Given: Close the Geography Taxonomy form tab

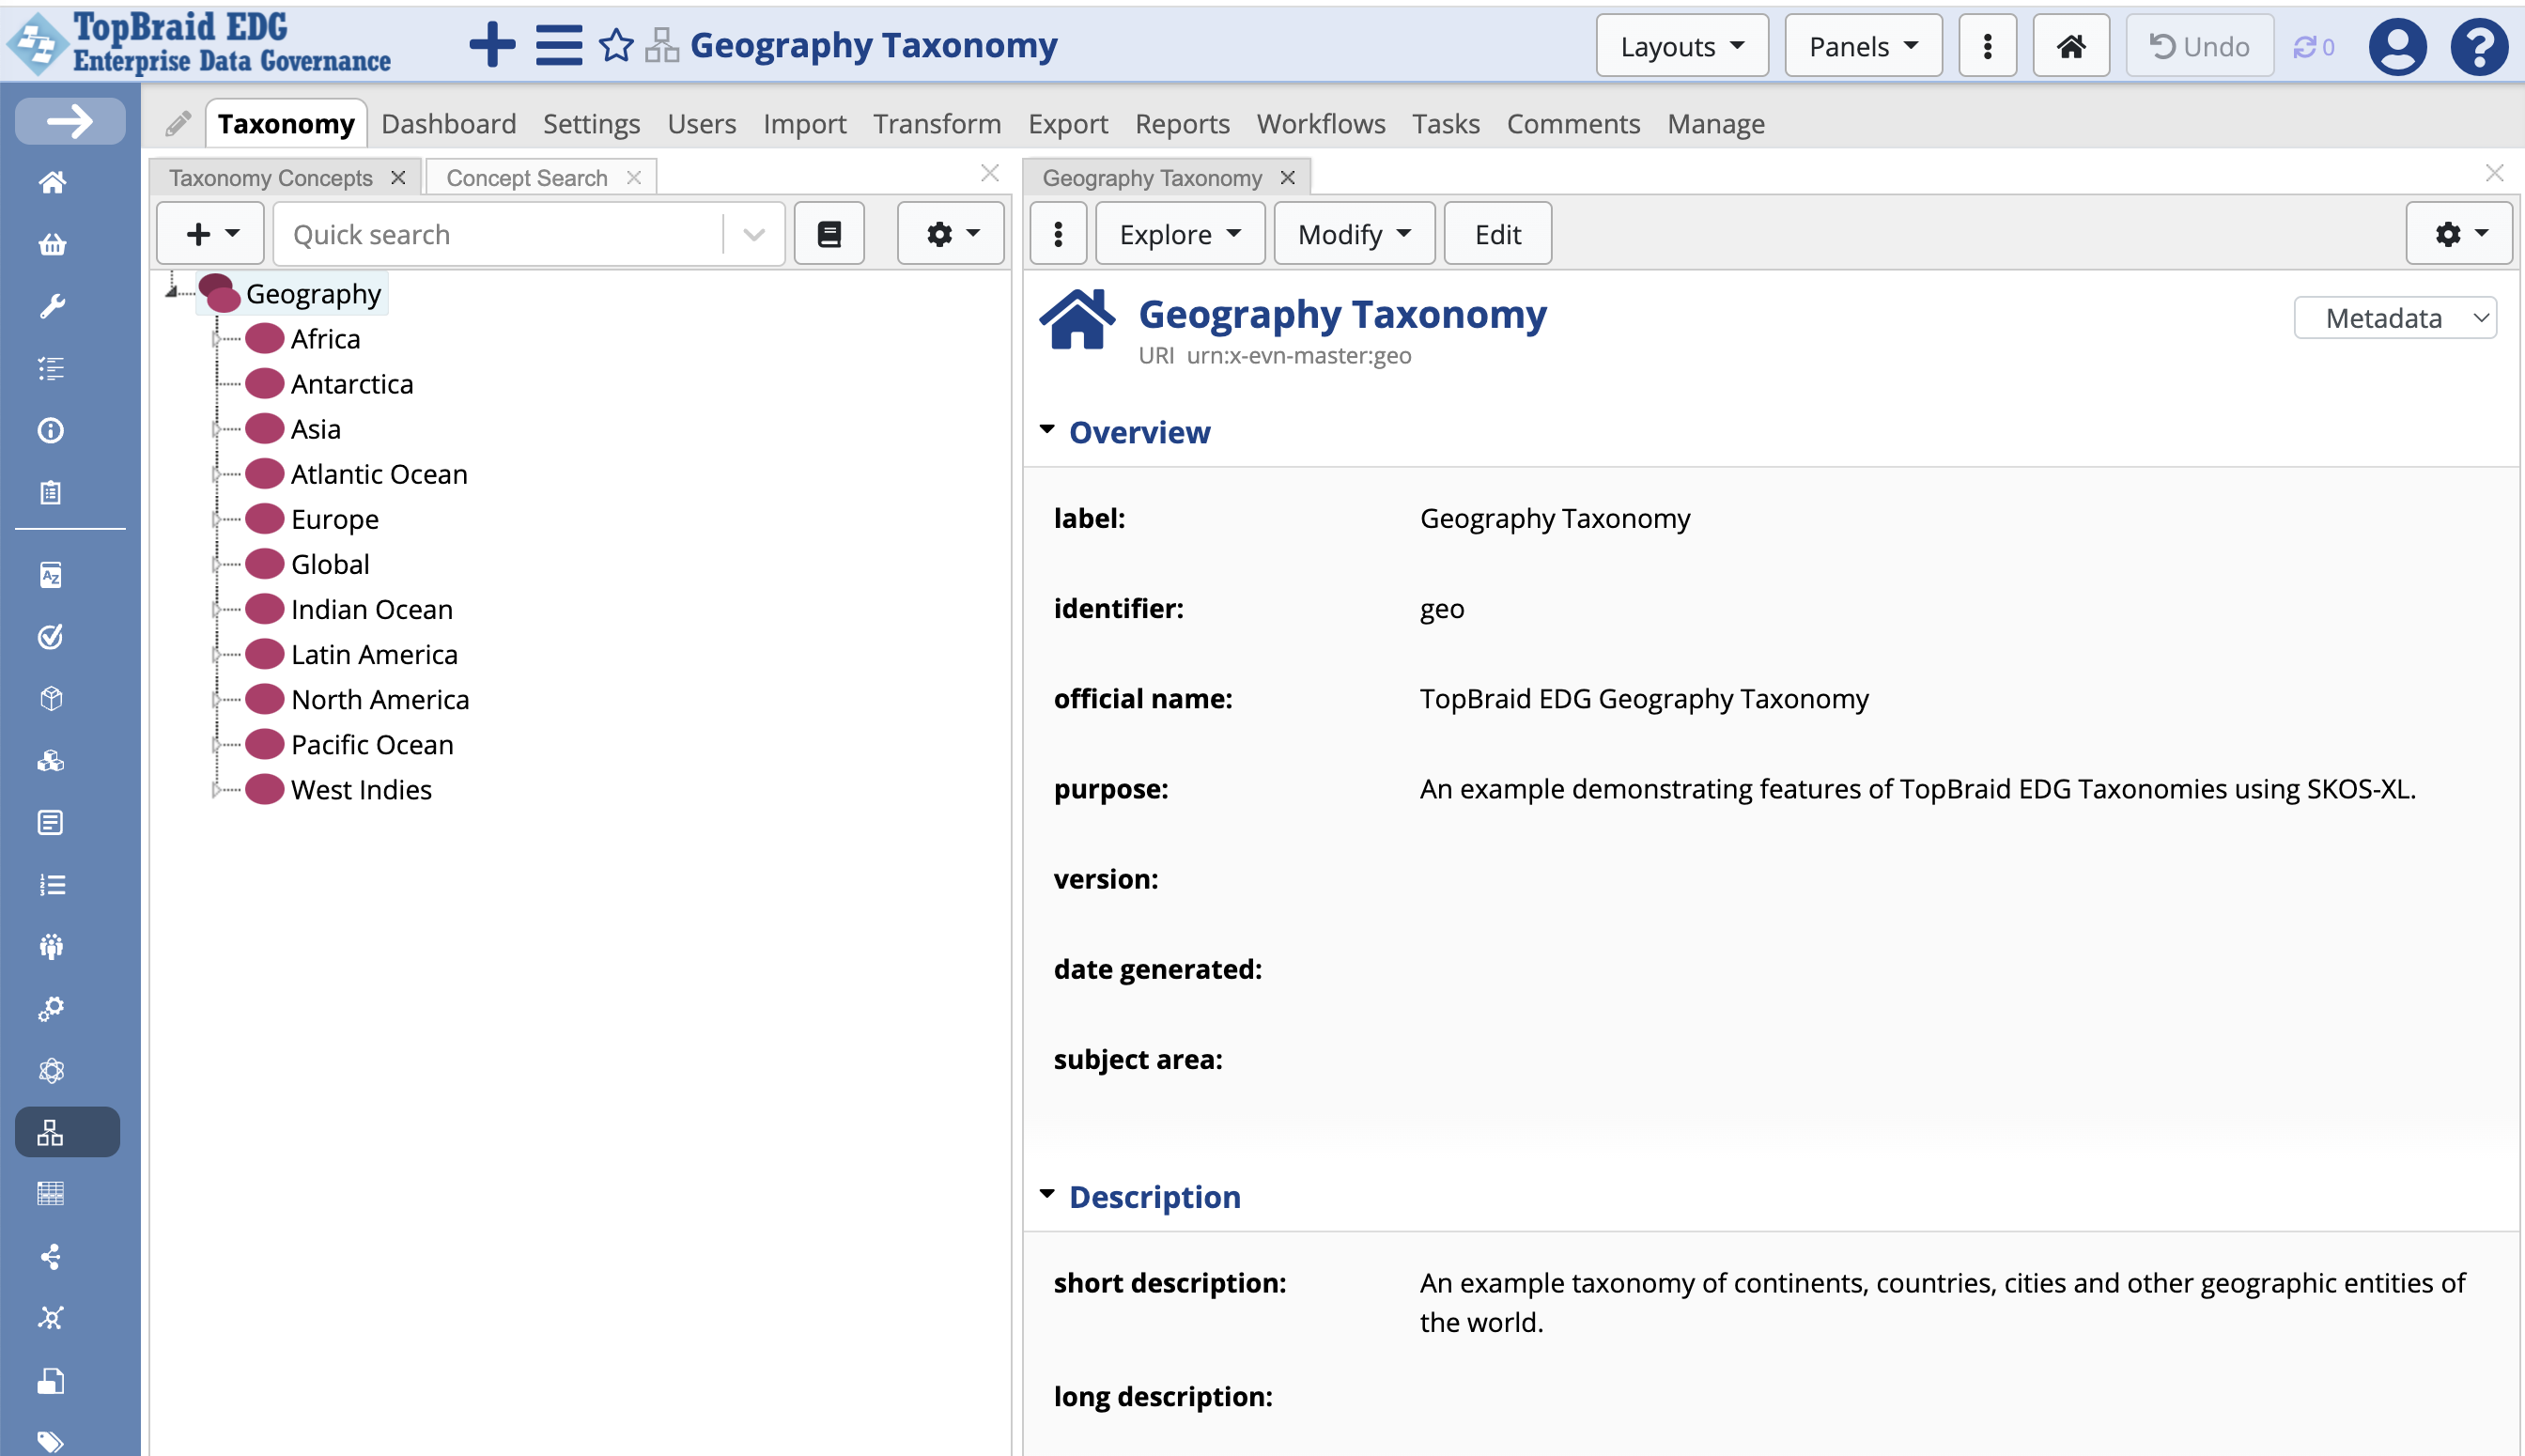Looking at the screenshot, I should coord(1288,177).
